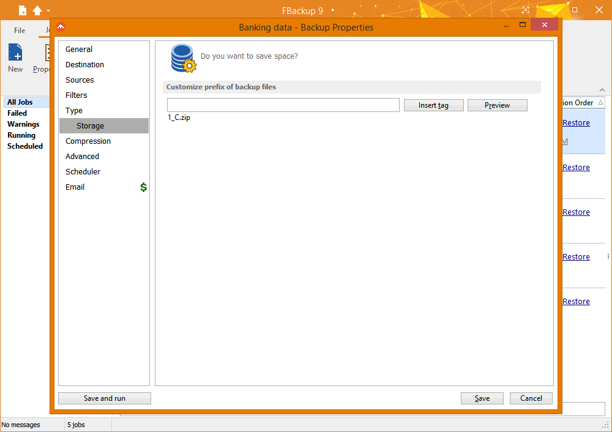
Task: Filter Failed jobs in the sidebar
Action: (17, 113)
